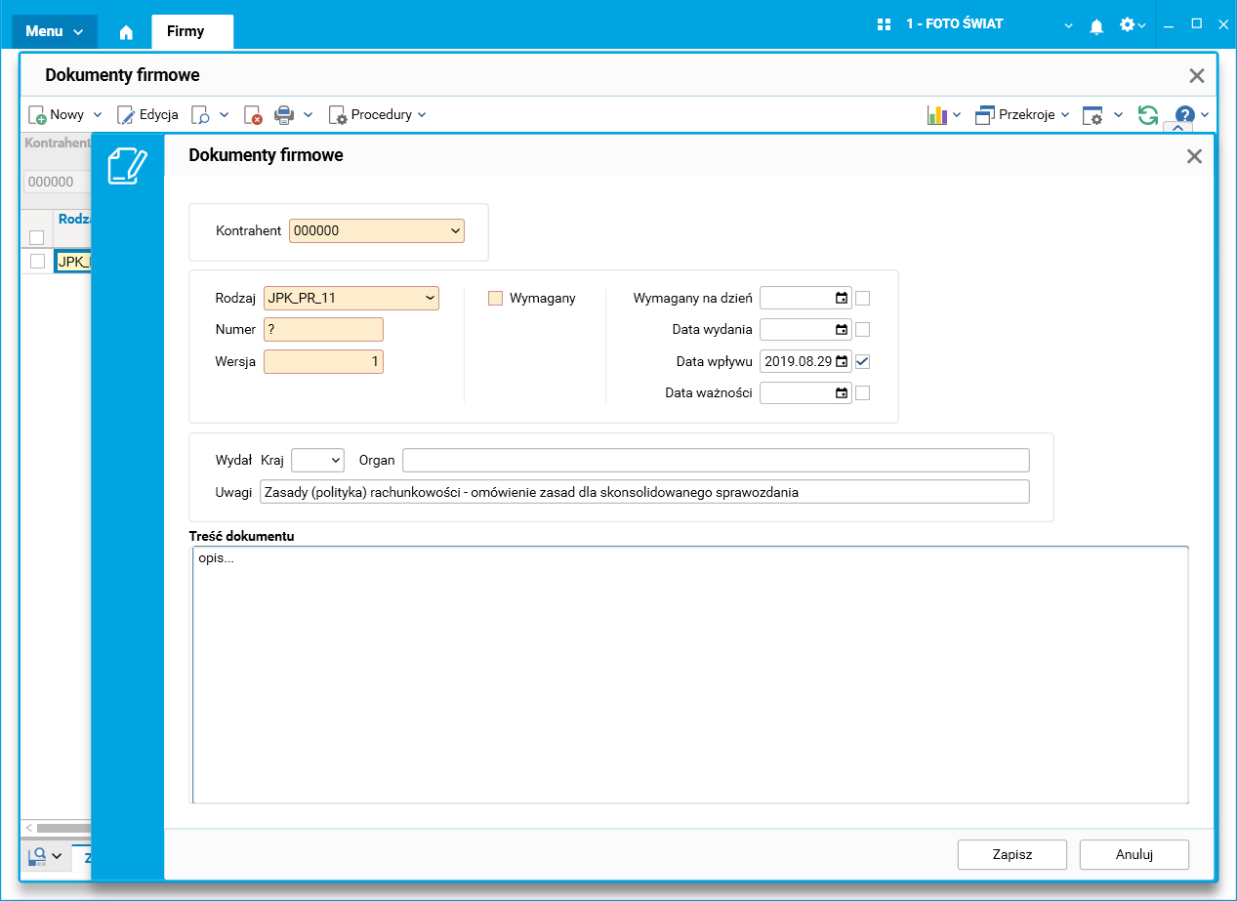Screen dimensions: 1237x901
Task: Click the delete document red-X icon
Action: point(253,115)
